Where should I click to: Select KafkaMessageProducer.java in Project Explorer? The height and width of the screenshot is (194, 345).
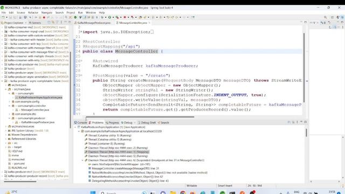pyautogui.click(x=38, y=122)
